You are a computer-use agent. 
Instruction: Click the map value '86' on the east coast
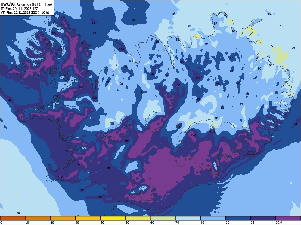click(x=271, y=65)
